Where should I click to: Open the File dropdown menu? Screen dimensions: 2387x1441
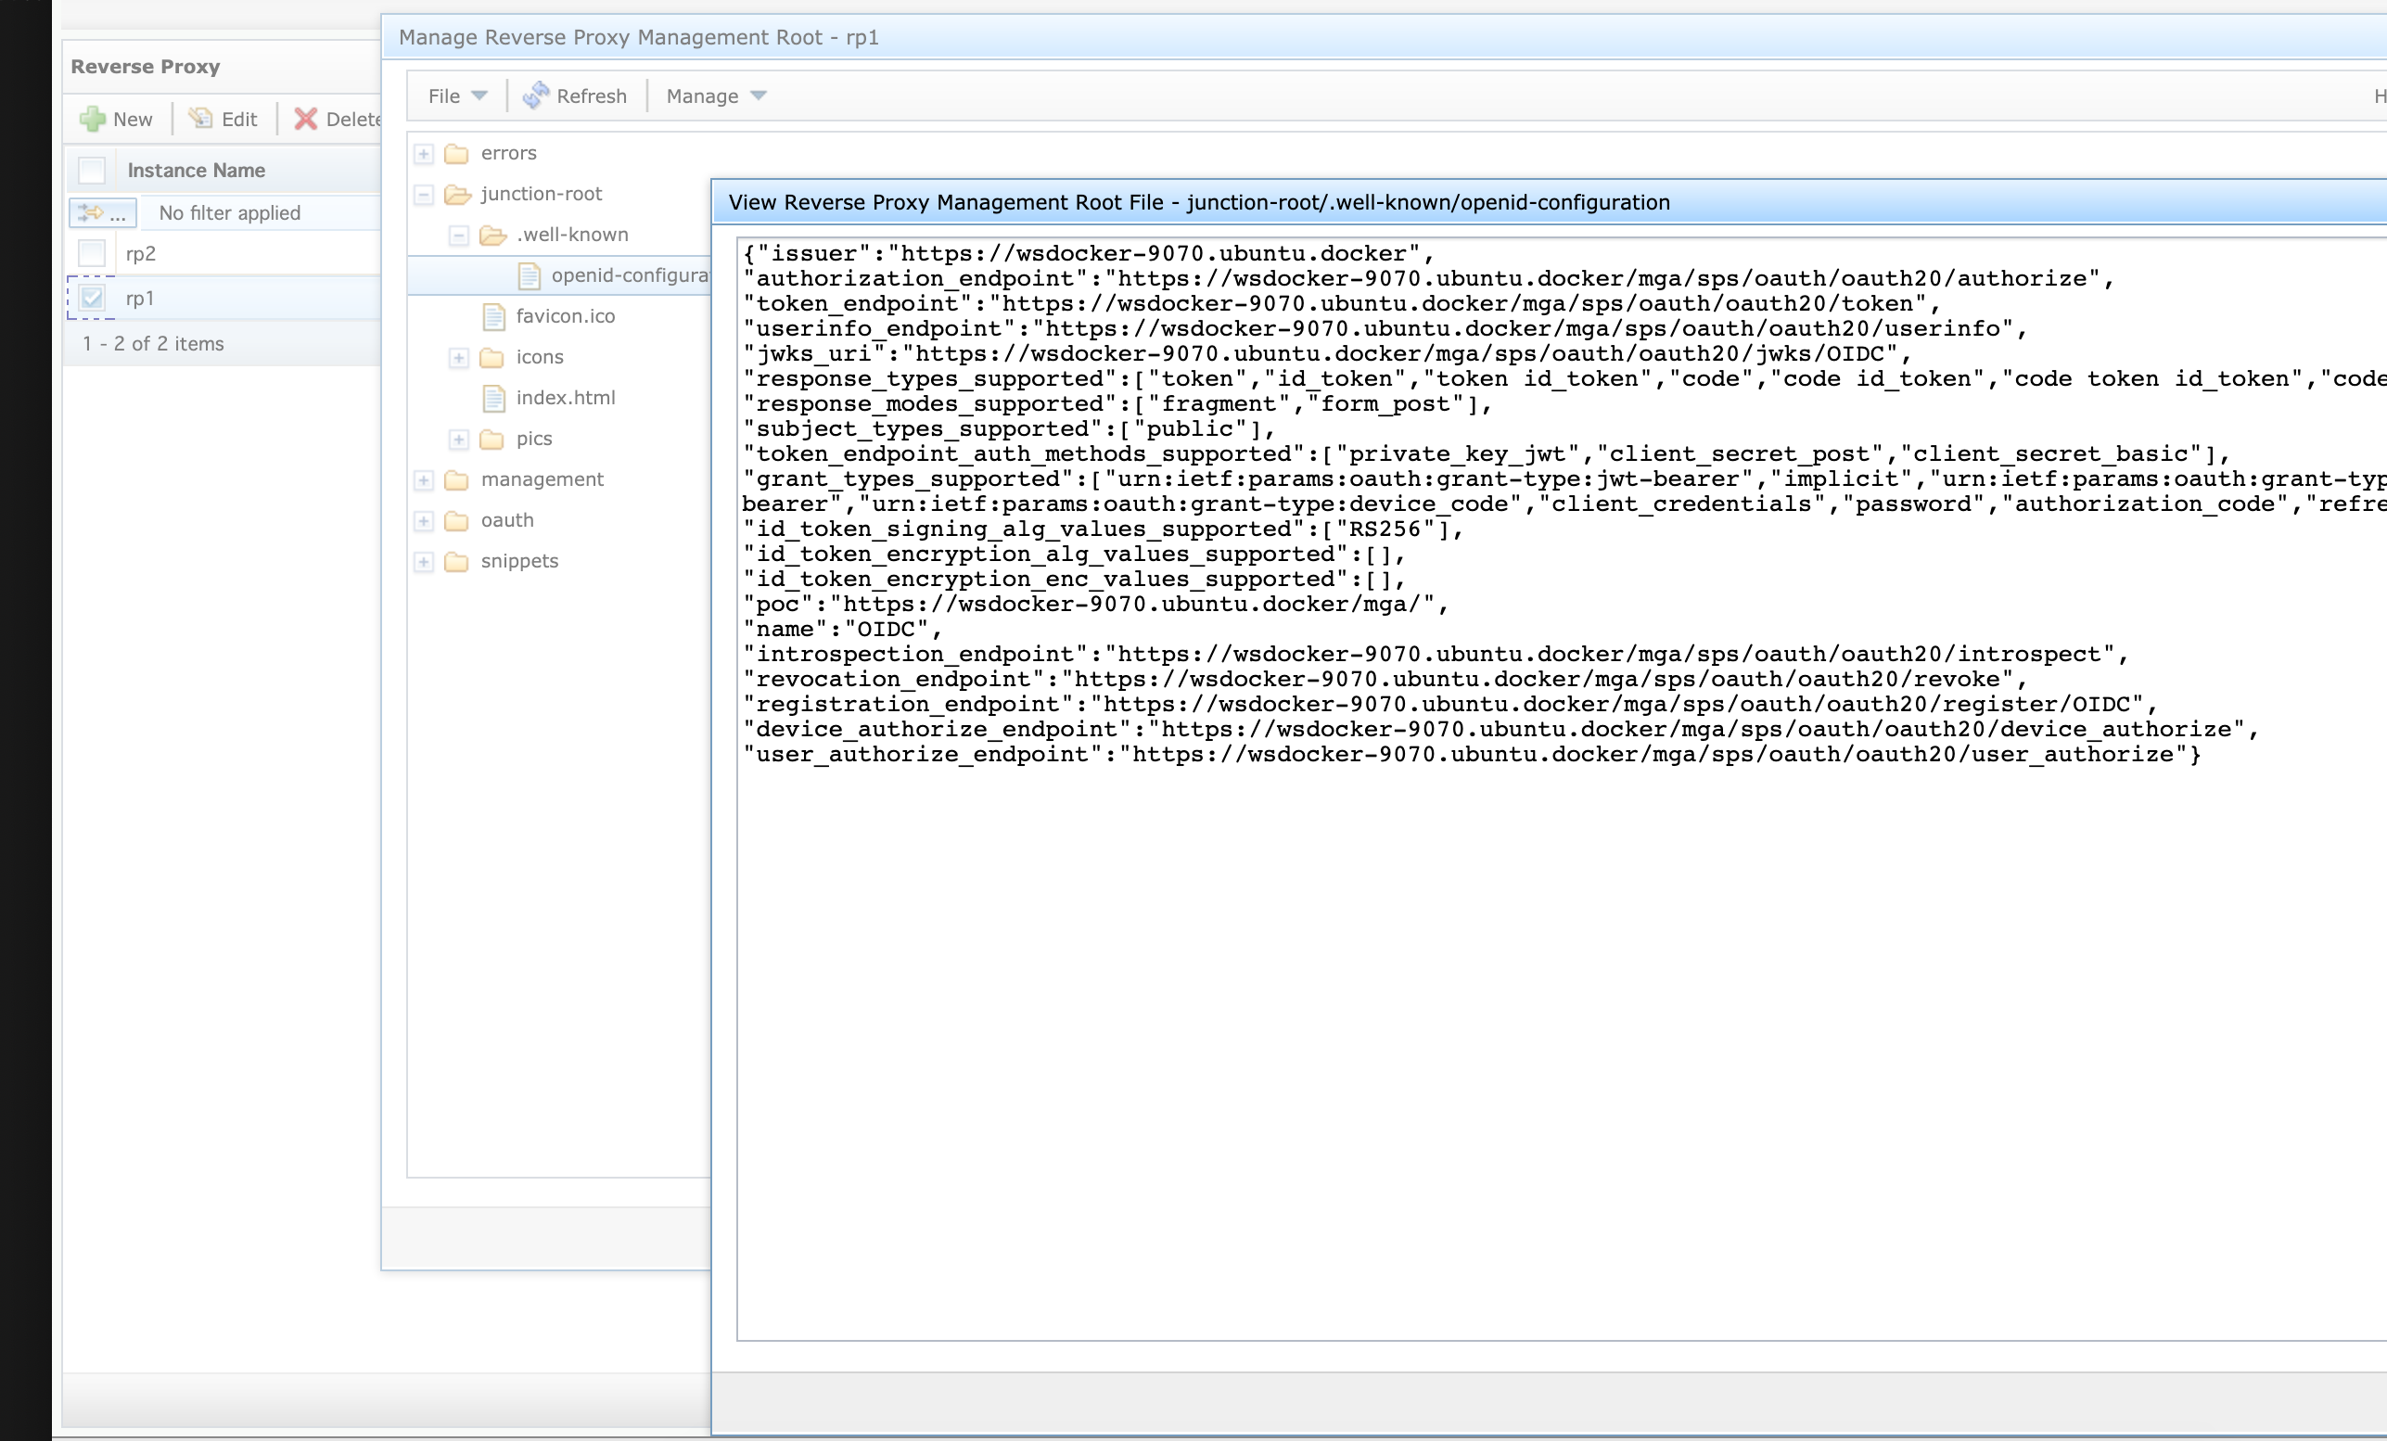pyautogui.click(x=457, y=96)
